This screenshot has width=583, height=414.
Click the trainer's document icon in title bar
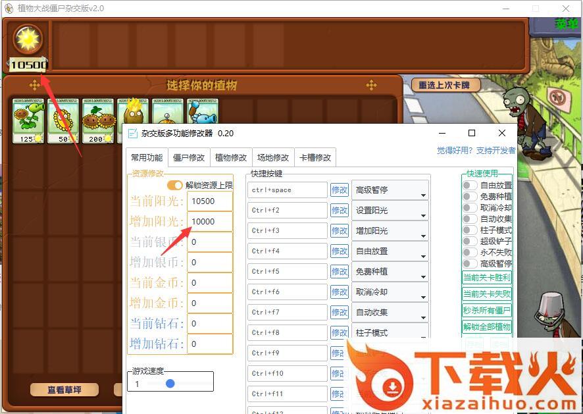coord(133,133)
